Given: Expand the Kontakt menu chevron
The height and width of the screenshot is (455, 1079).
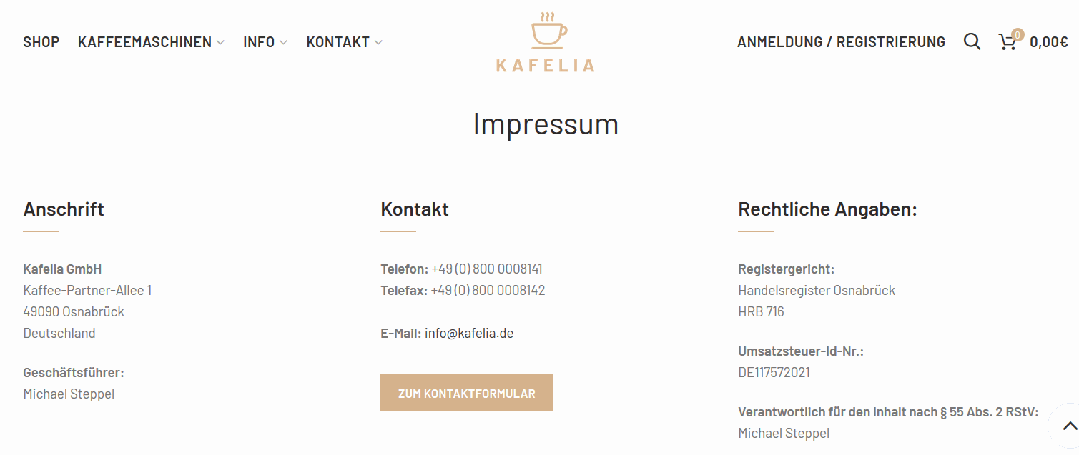Looking at the screenshot, I should (x=378, y=43).
